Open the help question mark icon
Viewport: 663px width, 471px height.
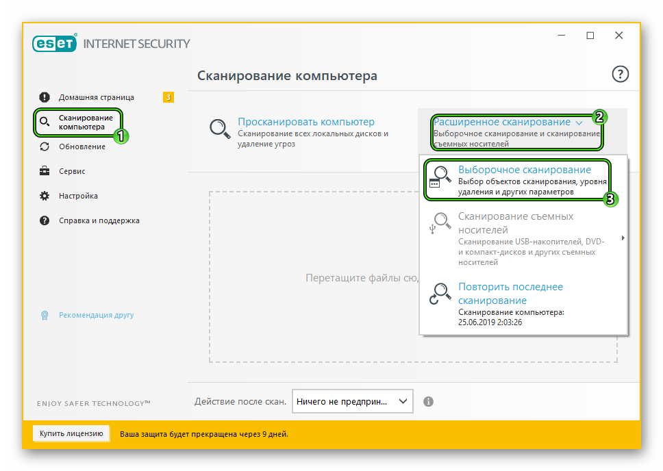tap(620, 75)
